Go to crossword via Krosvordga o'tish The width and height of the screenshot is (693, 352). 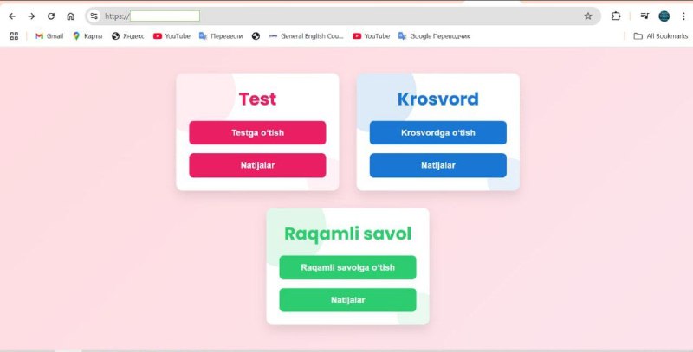(x=438, y=133)
